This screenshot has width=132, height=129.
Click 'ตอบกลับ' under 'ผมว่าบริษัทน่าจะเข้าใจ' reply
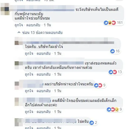pyautogui.click(x=43, y=91)
